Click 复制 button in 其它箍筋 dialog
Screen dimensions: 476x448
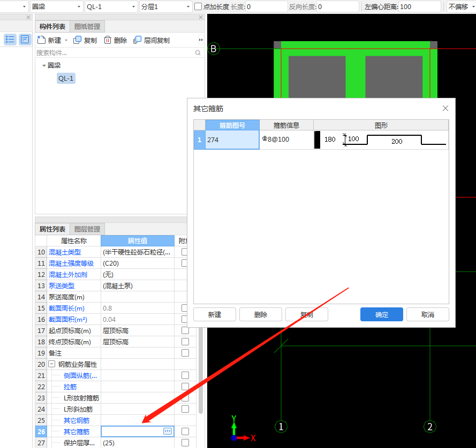(x=307, y=314)
